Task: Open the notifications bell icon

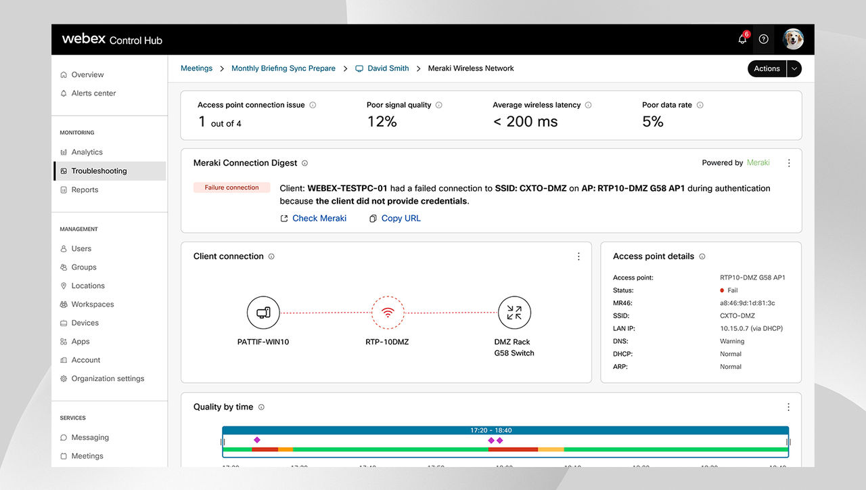Action: tap(742, 39)
